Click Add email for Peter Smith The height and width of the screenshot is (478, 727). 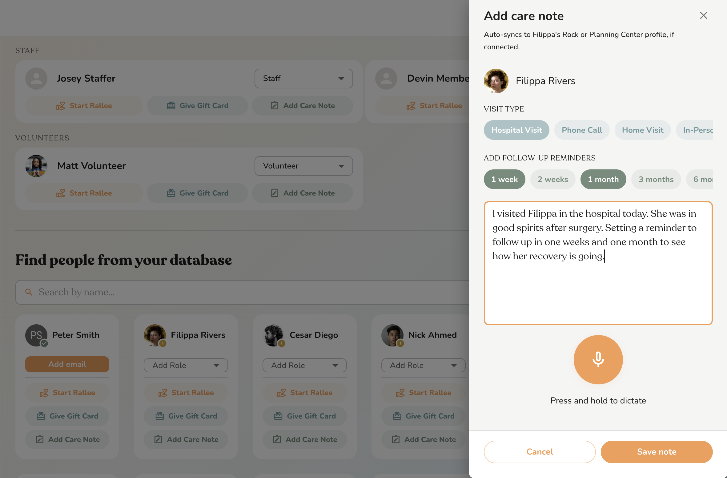(x=67, y=364)
